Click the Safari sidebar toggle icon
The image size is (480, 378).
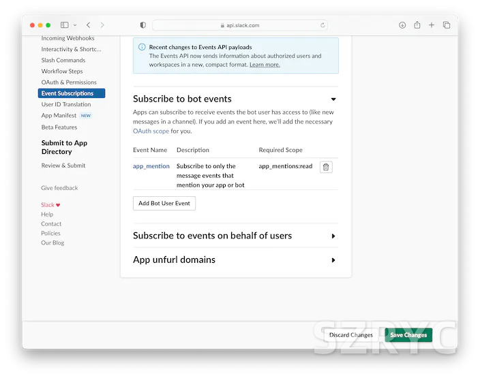65,25
